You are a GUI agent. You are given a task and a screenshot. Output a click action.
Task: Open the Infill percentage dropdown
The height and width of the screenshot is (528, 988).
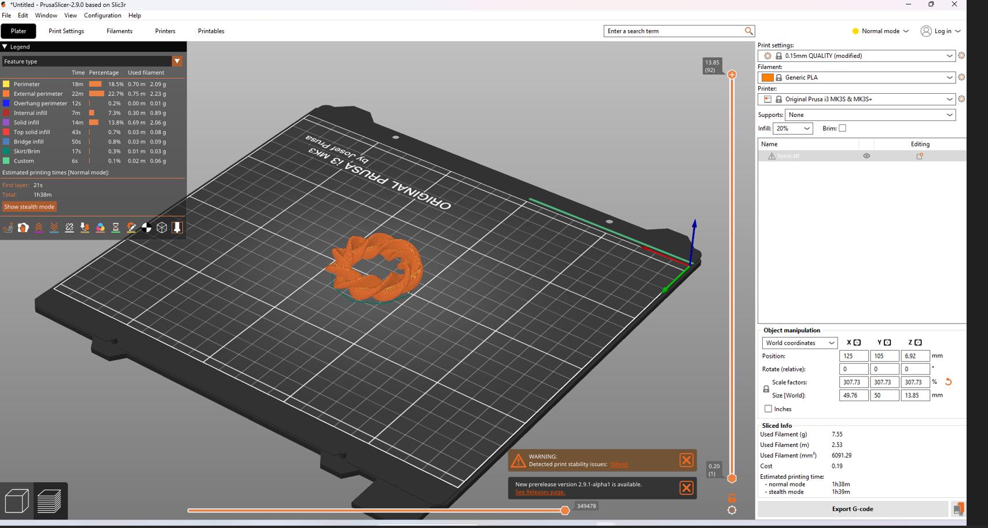point(792,129)
